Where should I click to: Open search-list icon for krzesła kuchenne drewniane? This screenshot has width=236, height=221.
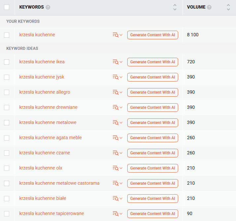117,108
